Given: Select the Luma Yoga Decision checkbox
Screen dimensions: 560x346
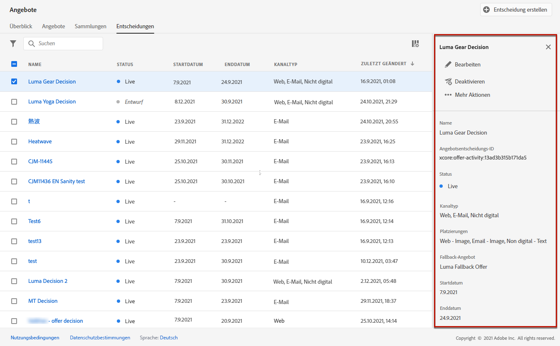Looking at the screenshot, I should 14,102.
